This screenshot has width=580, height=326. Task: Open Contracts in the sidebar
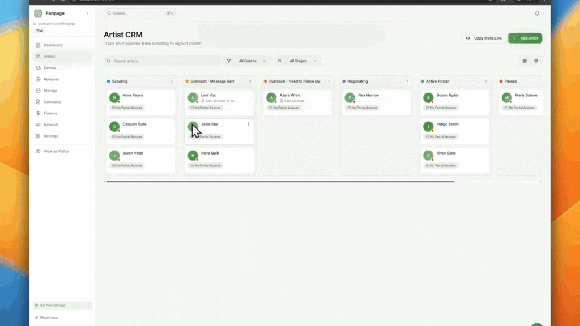(52, 102)
